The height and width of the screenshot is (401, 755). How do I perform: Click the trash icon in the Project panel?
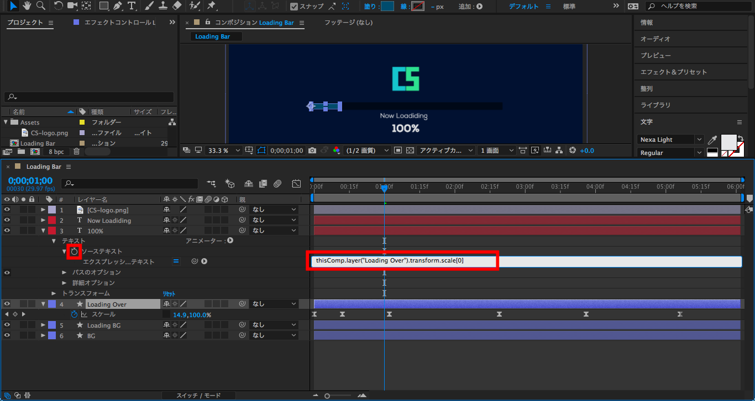(77, 152)
